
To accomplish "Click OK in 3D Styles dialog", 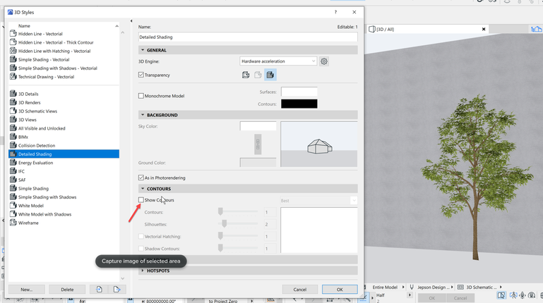I will pos(340,290).
